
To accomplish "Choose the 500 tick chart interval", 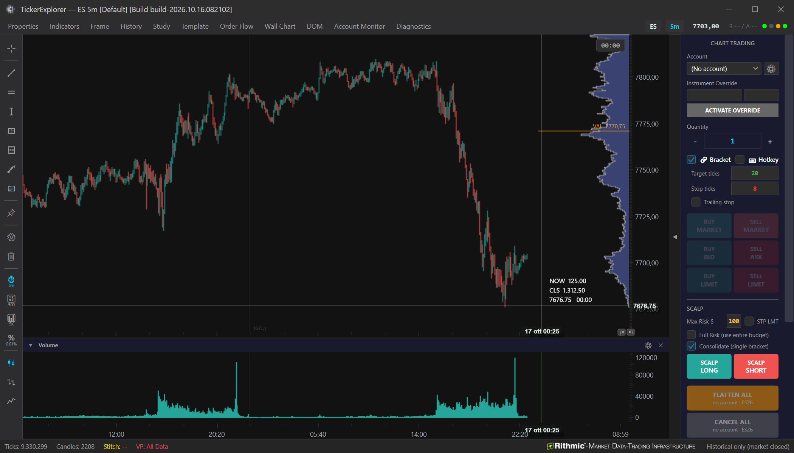I will (11, 300).
